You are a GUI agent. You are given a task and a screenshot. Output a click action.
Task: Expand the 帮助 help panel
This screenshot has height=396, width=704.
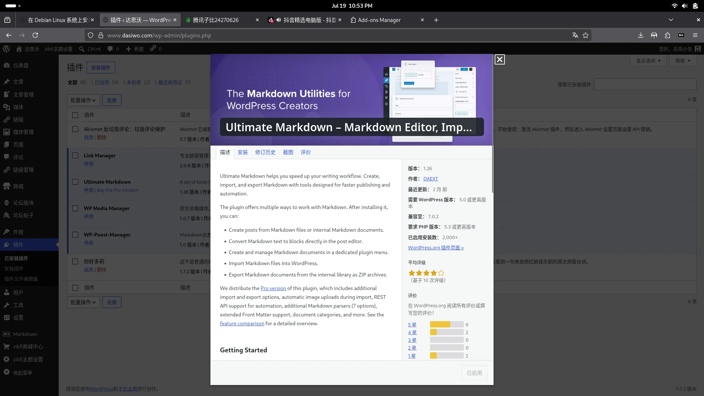coord(683,60)
